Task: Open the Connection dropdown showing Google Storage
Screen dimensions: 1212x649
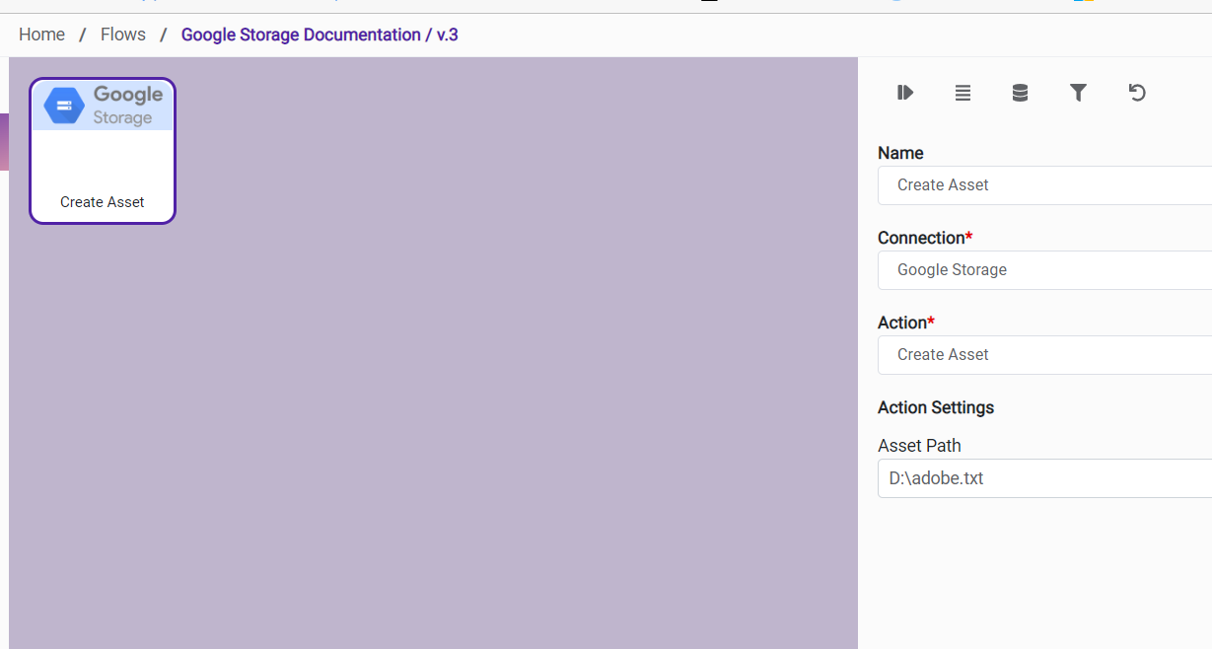Action: (1045, 270)
